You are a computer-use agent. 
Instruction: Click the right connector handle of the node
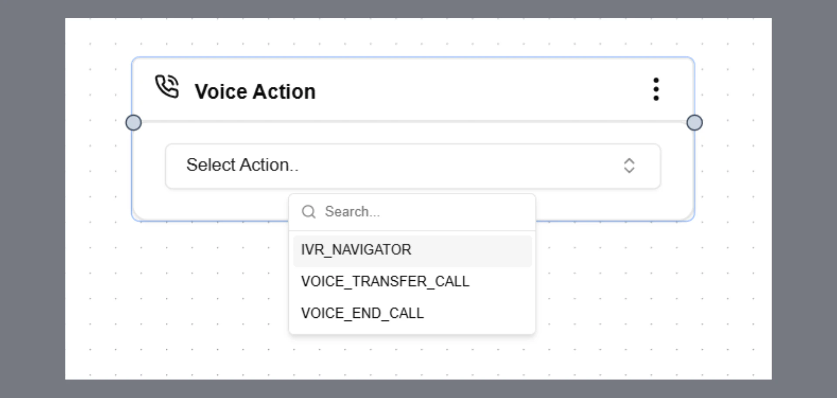pyautogui.click(x=694, y=122)
